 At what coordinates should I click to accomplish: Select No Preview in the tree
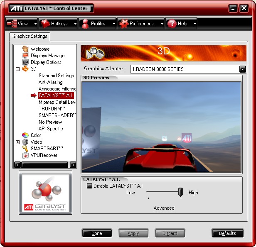(x=50, y=122)
